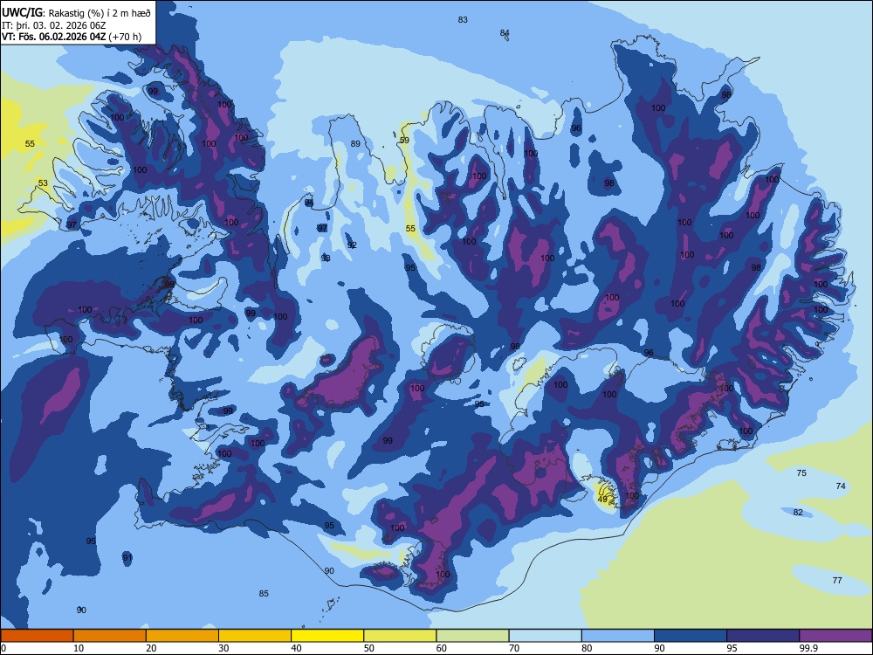This screenshot has height=655, width=873.
Task: Select the humidity value '59' on the map
Action: (x=404, y=141)
